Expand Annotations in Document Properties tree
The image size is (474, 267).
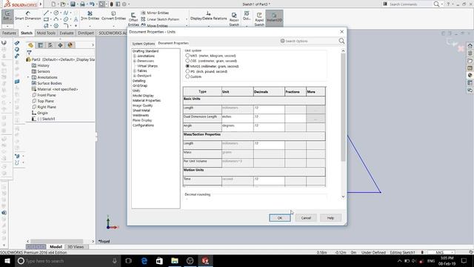click(135, 56)
